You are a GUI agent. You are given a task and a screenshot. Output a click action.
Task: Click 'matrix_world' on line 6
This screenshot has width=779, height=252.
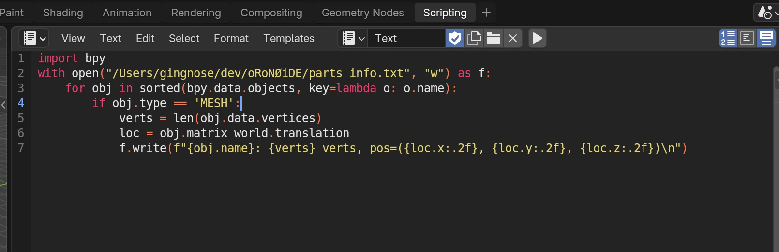pyautogui.click(x=227, y=133)
